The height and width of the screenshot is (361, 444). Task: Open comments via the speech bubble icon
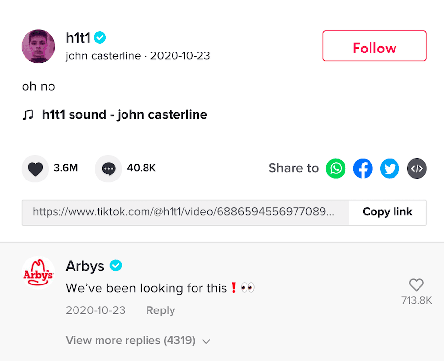click(x=108, y=169)
